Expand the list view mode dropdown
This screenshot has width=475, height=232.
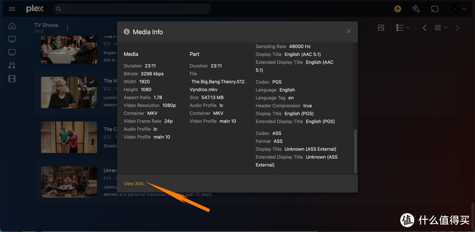click(403, 28)
